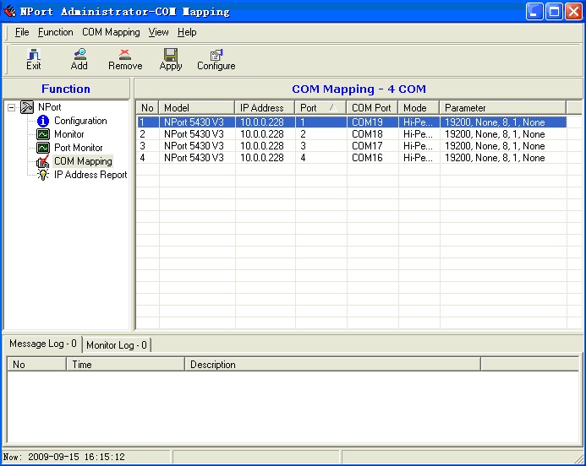Click the blue info Configuration icon
The image size is (586, 466).
tap(43, 121)
